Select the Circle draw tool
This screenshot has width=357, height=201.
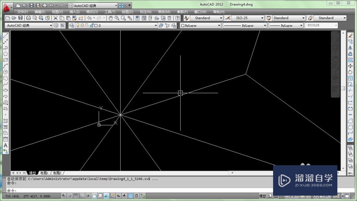pos(5,72)
